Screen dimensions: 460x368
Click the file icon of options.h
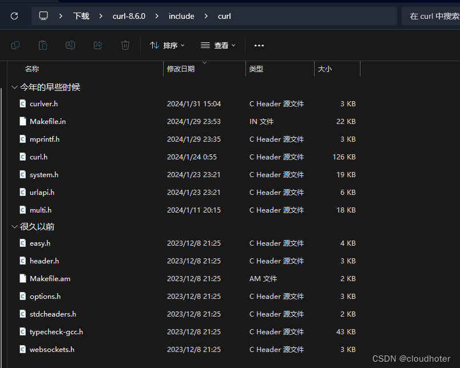(x=23, y=296)
